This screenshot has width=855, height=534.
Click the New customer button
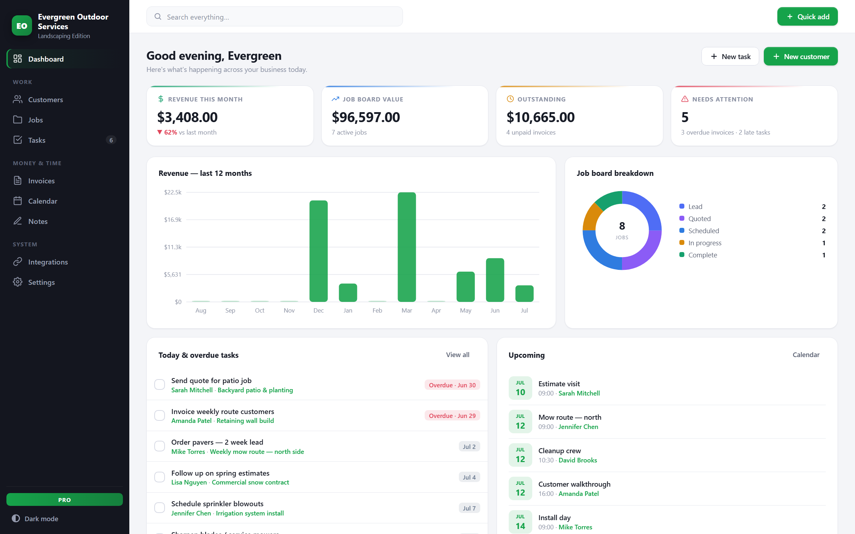tap(800, 56)
